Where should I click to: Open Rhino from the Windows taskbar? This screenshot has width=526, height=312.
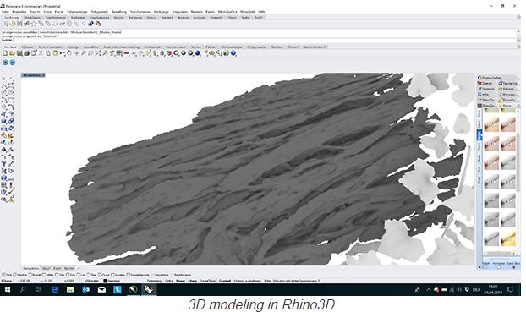tap(149, 289)
